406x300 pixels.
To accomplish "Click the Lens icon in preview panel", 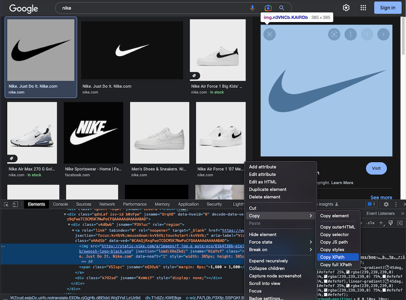I will [x=334, y=34].
